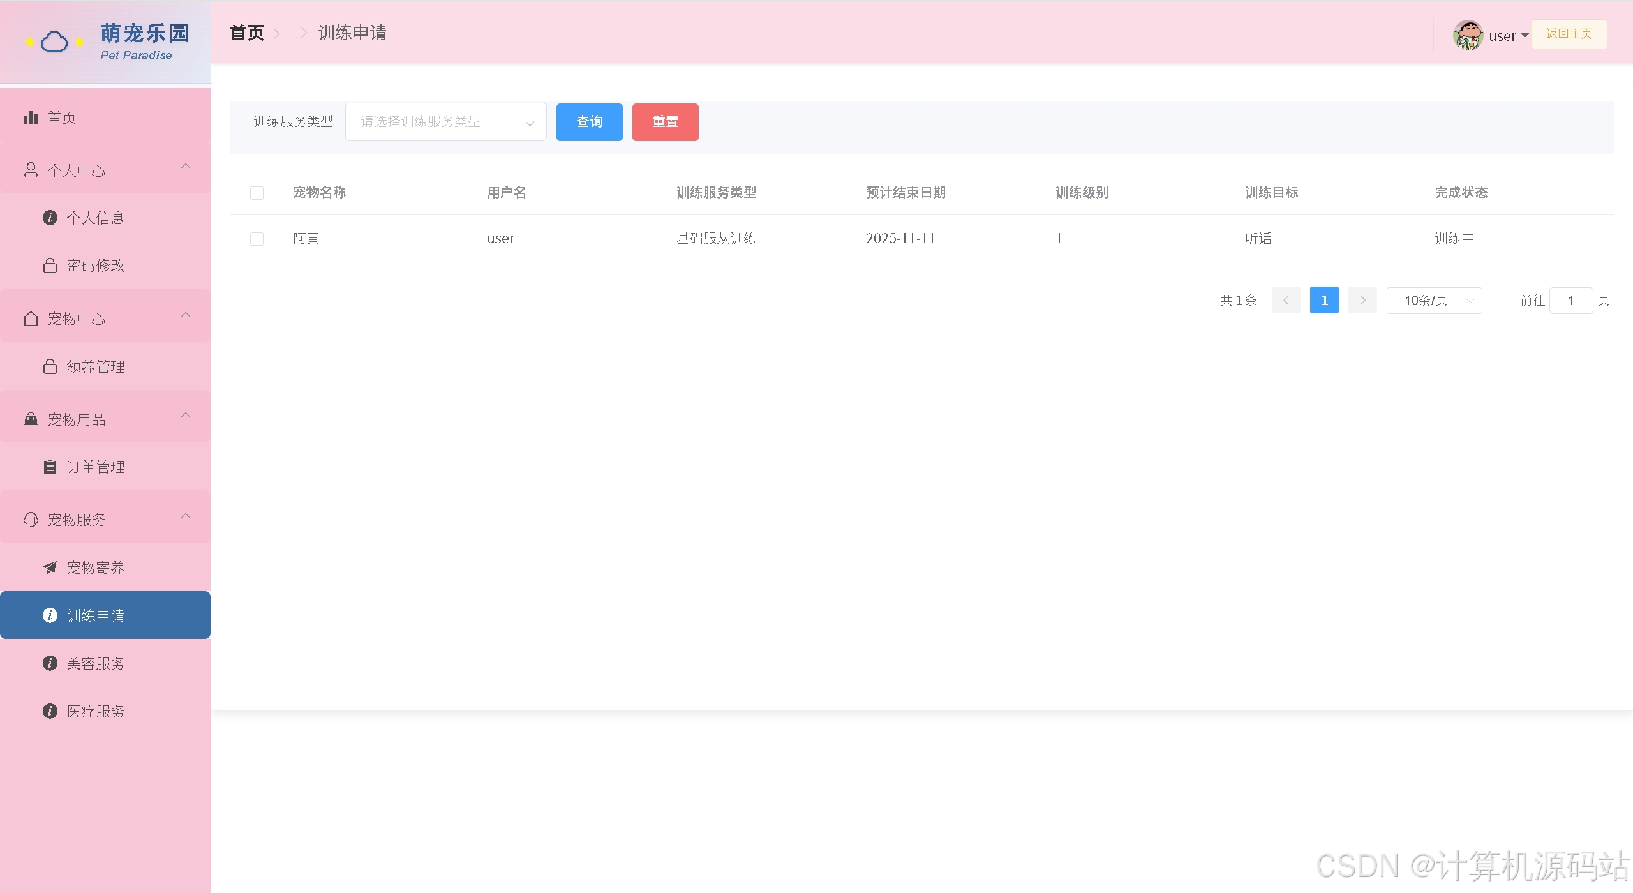Open 美容服务 in the sidebar
Screen dimensions: 1633x893
coord(105,663)
